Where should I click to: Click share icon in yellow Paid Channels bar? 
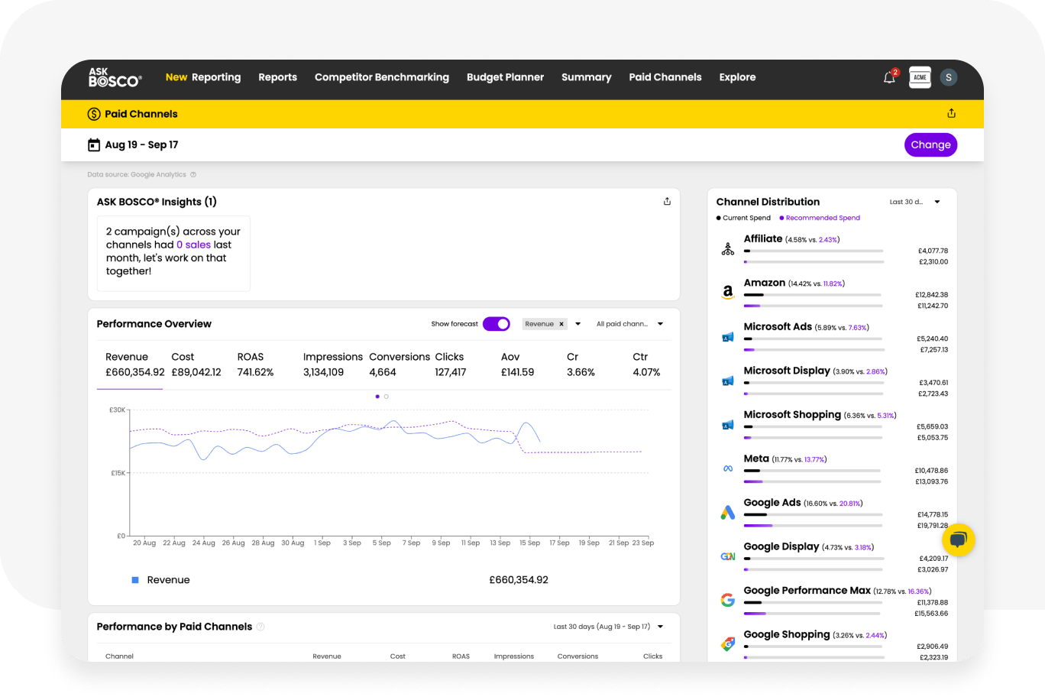point(951,114)
